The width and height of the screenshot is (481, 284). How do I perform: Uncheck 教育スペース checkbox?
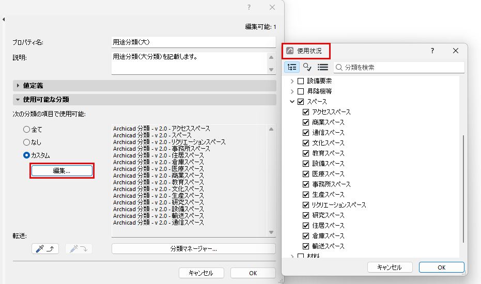(305, 153)
